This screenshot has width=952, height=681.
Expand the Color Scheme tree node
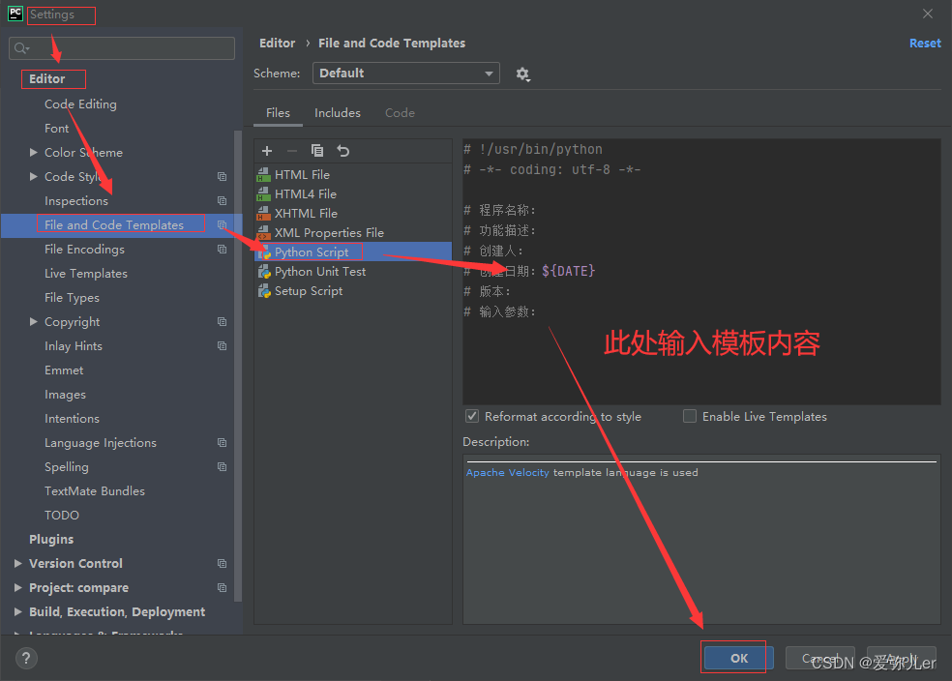(34, 152)
